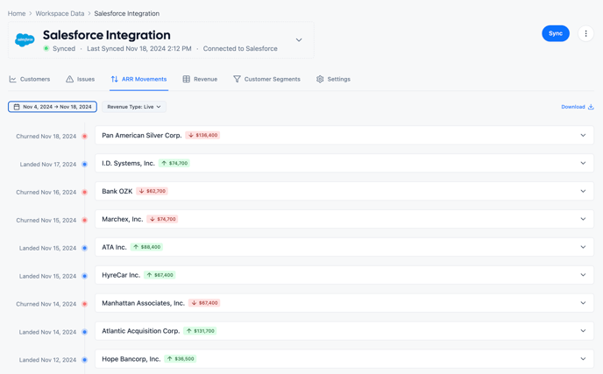The image size is (603, 374).
Task: Click the blue landed marker for I.D. Systems
Action: point(85,164)
